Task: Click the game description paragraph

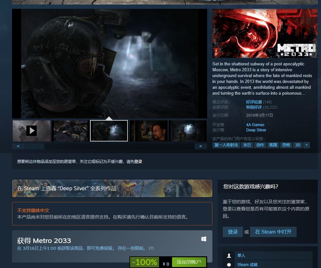Action: pos(262,79)
